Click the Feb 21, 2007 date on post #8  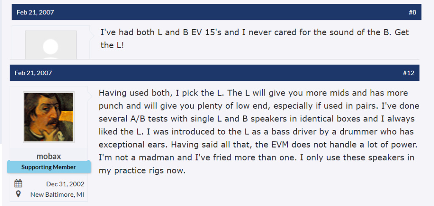(x=35, y=12)
